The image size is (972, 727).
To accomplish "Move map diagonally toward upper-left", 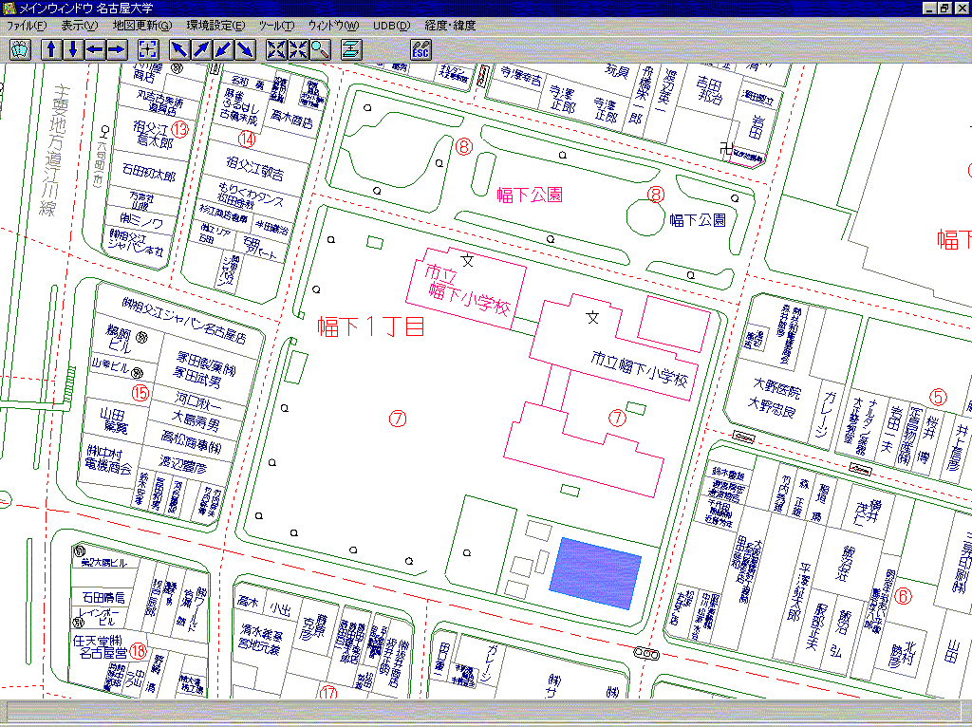I will pos(180,49).
